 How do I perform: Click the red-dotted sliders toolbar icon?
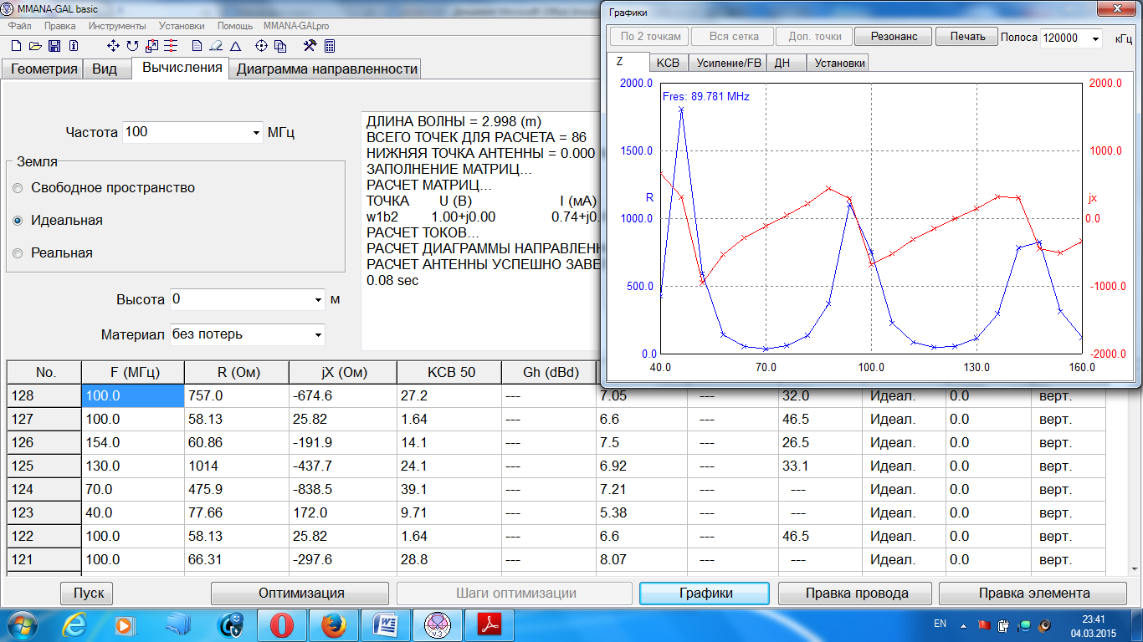pos(171,46)
